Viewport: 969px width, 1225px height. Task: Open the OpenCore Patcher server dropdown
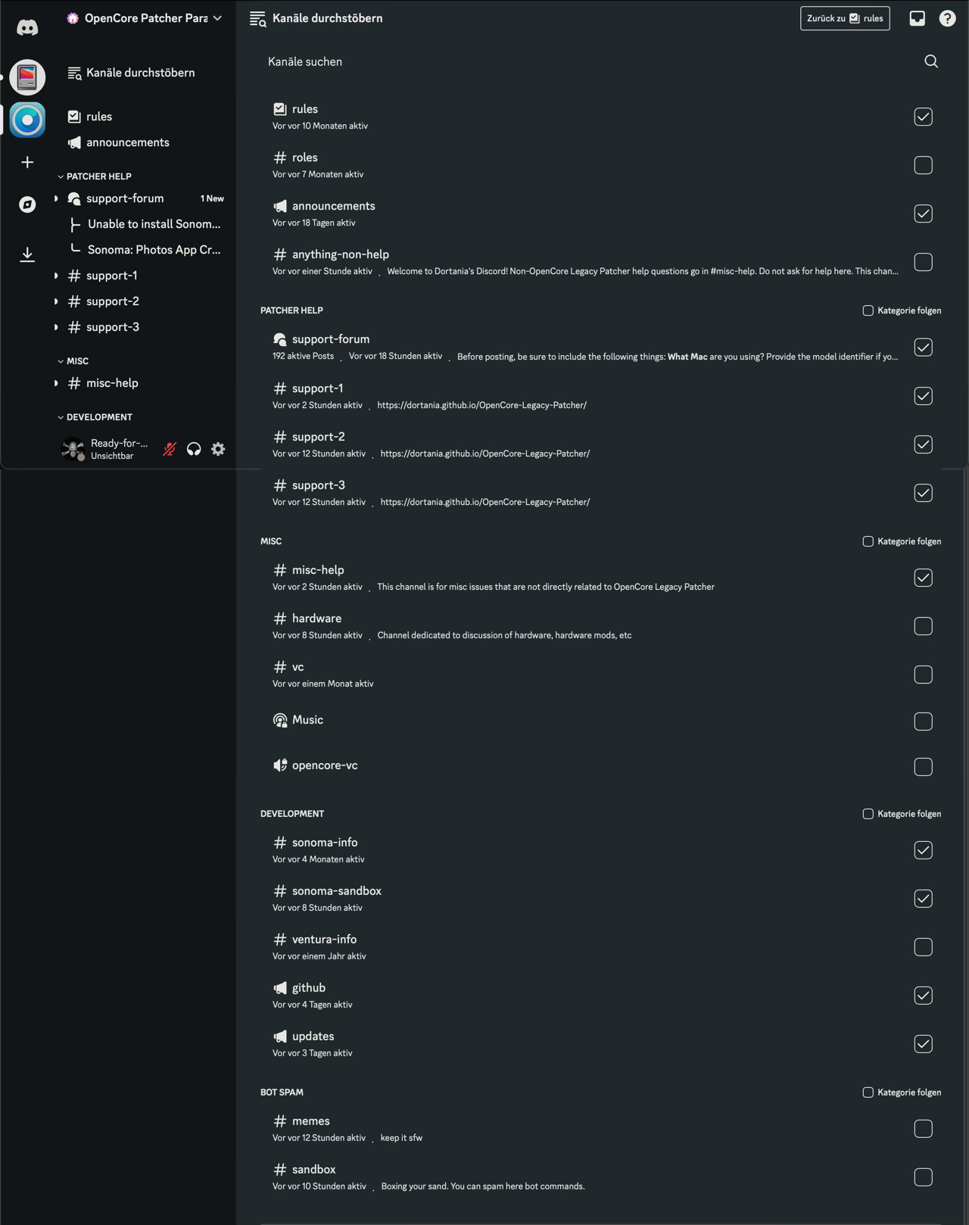(144, 18)
